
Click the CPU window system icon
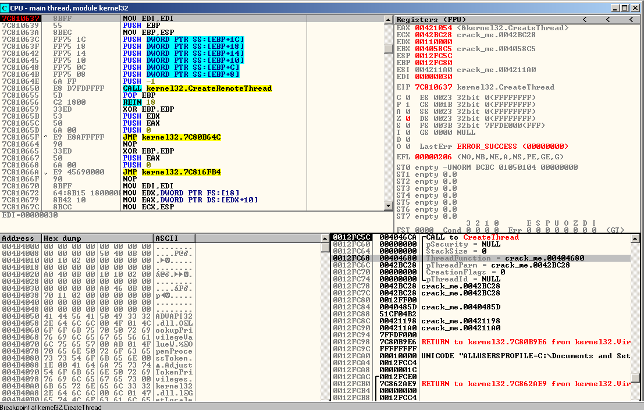(5, 8)
